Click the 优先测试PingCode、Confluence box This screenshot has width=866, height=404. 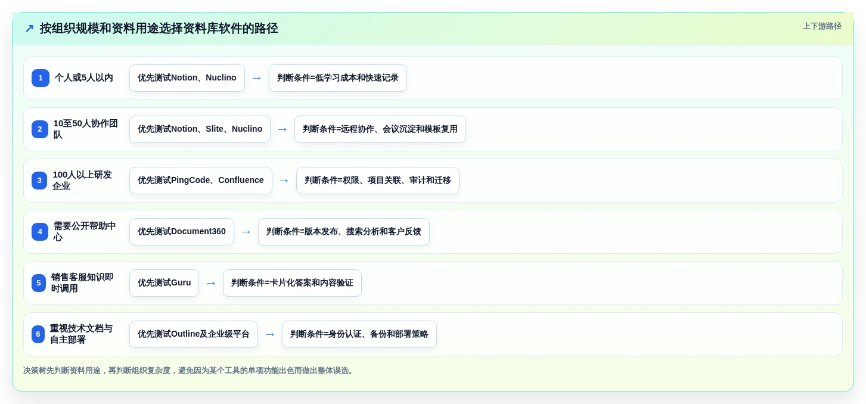tap(201, 181)
